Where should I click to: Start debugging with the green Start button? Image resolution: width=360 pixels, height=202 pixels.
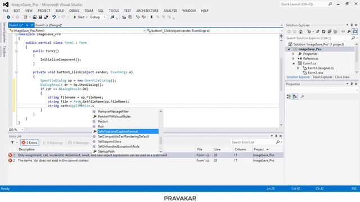(x=79, y=17)
